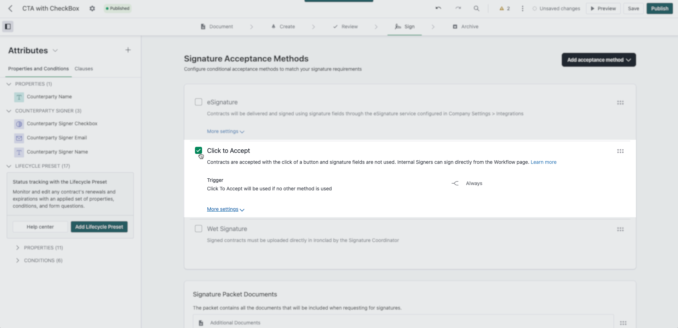Open the search magnifier icon
678x328 pixels.
point(477,8)
